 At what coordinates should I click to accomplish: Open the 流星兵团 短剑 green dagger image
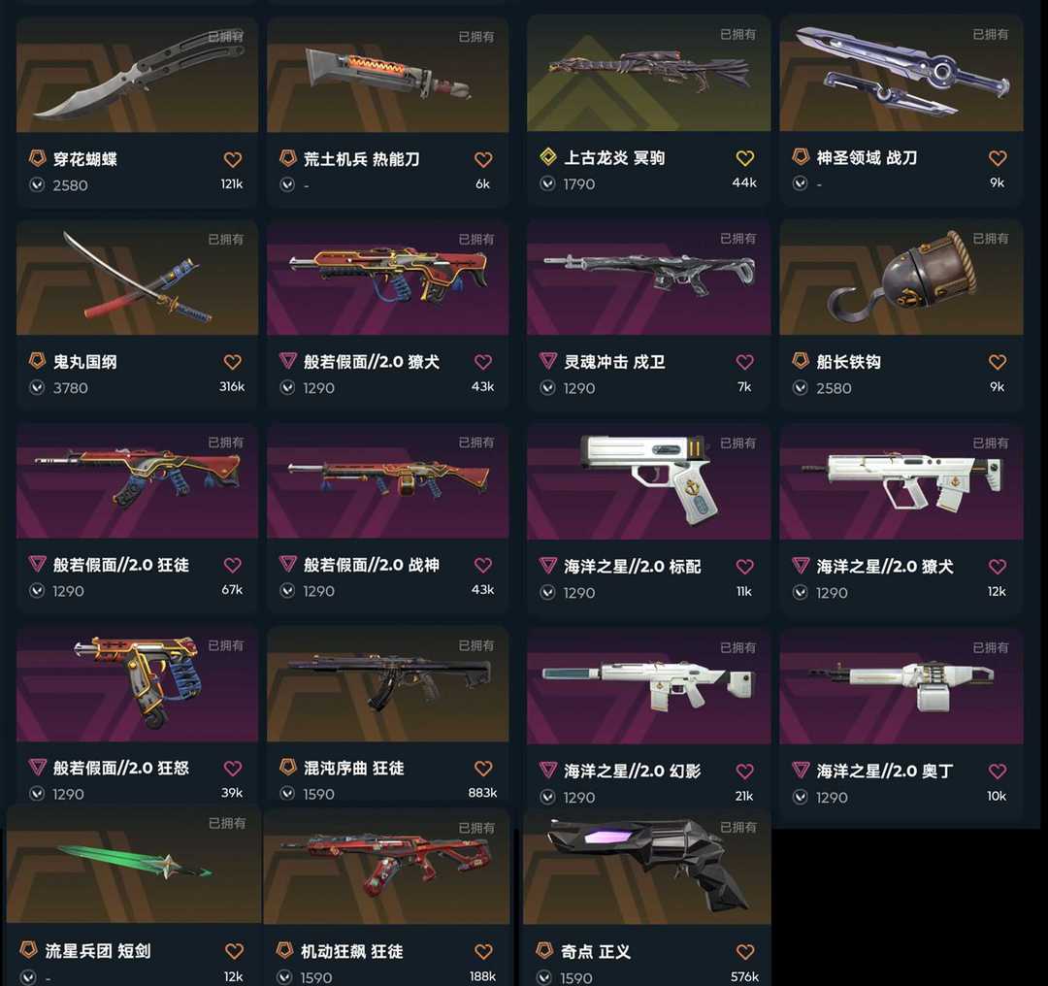point(134,865)
